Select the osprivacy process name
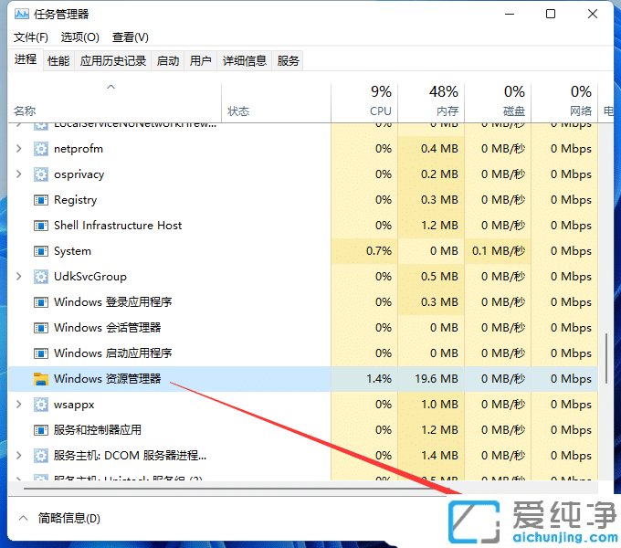This screenshot has width=621, height=548. click(79, 174)
